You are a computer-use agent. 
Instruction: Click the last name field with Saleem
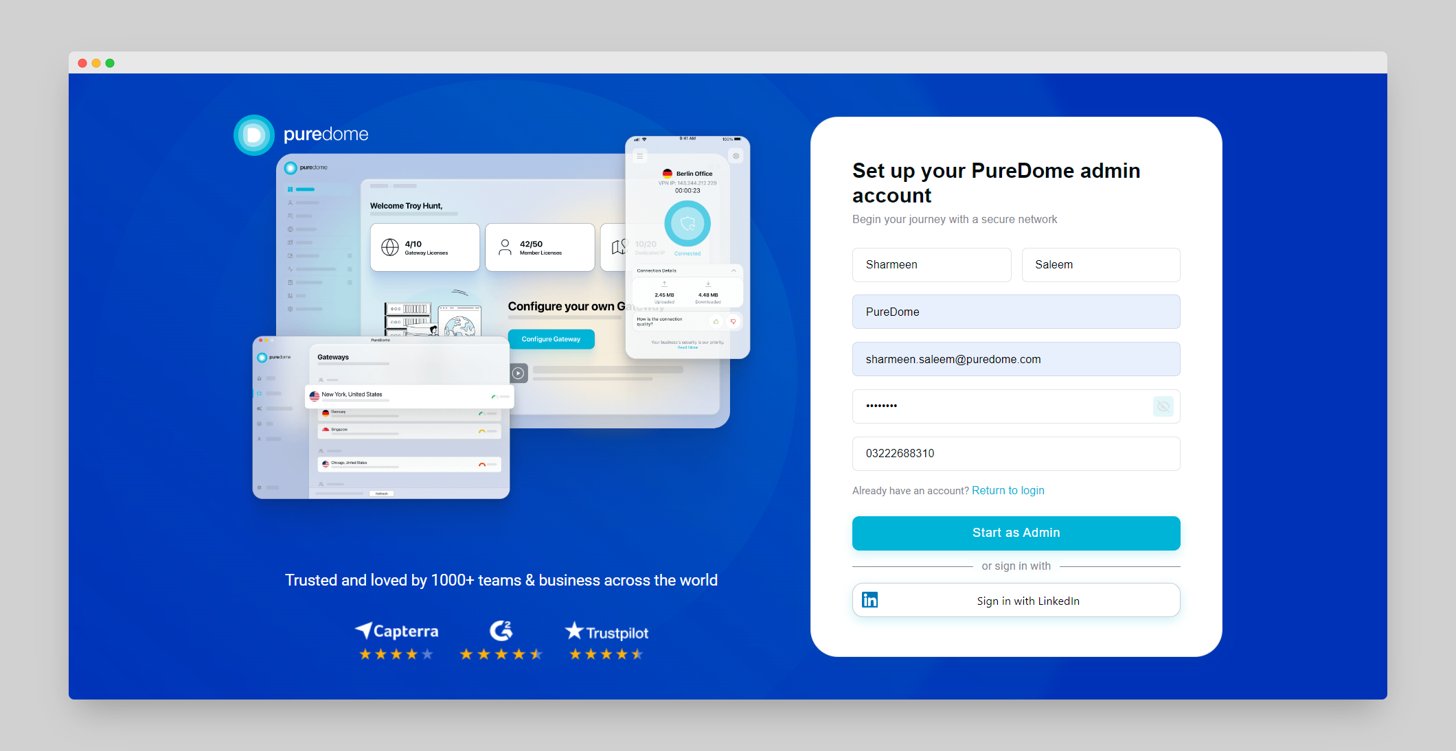[1101, 265]
